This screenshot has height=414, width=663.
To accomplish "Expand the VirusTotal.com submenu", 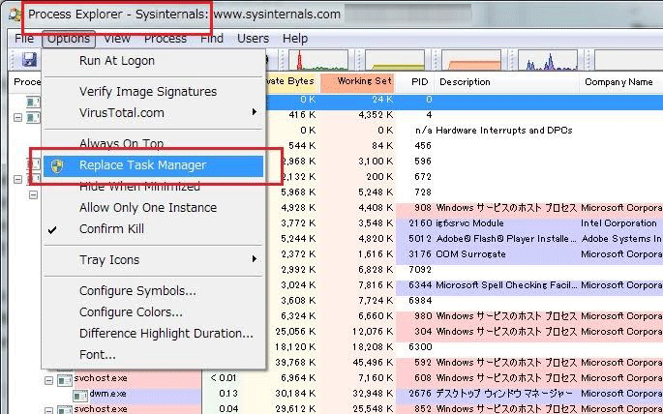I will (154, 113).
